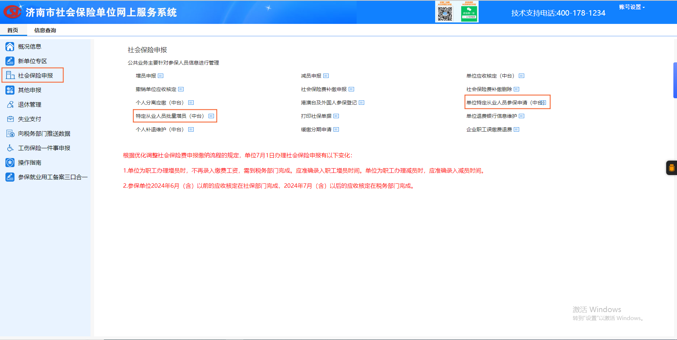Image resolution: width=677 pixels, height=340 pixels.
Task: Click the guide icon beside 增员申报
Action: pyautogui.click(x=161, y=76)
